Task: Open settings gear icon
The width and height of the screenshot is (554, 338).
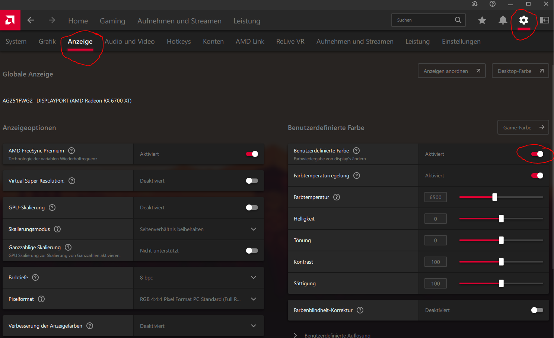Action: [x=524, y=20]
